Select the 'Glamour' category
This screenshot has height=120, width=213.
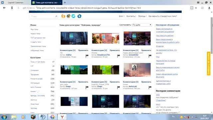tap(34, 100)
